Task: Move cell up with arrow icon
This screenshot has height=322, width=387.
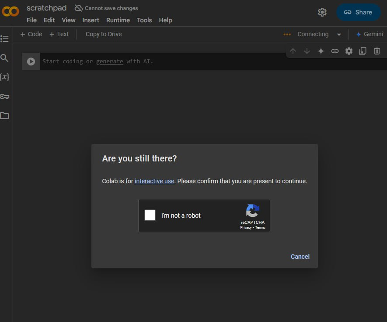Action: click(293, 51)
